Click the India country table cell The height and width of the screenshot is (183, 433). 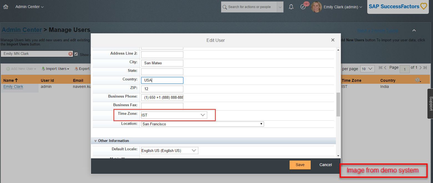pos(384,87)
